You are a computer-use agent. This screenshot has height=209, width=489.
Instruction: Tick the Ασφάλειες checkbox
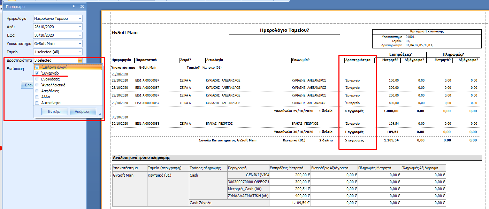pos(37,91)
